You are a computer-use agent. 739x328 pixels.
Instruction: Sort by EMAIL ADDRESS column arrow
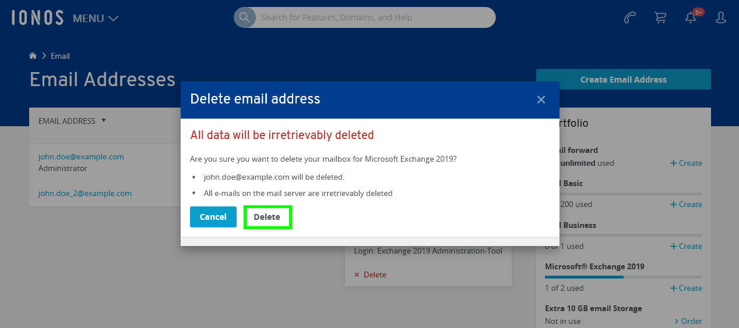click(x=104, y=120)
